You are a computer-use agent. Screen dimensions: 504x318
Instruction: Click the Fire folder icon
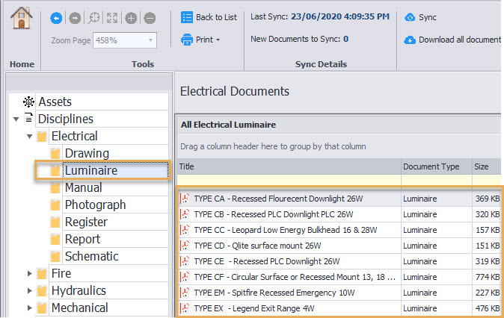pyautogui.click(x=42, y=274)
